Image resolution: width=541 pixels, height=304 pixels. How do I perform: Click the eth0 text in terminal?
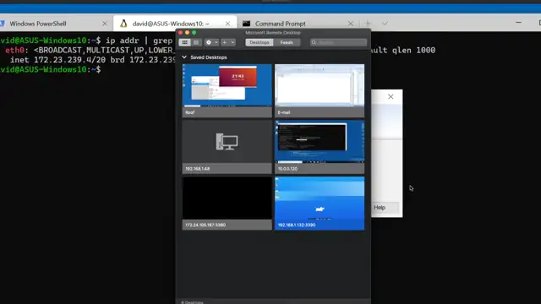(x=15, y=51)
